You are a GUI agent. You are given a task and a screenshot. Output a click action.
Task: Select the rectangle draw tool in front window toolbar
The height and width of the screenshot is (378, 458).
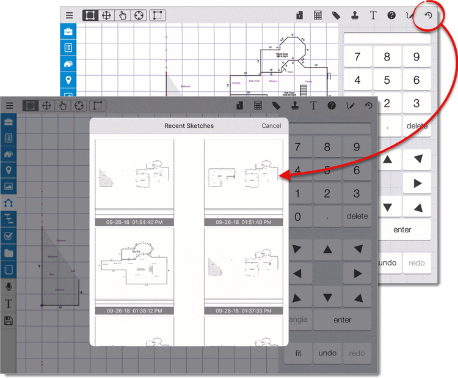tap(98, 106)
